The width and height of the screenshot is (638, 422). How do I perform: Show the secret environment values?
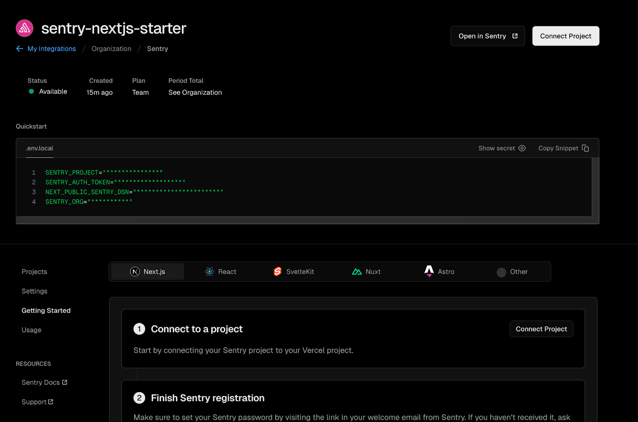(502, 148)
